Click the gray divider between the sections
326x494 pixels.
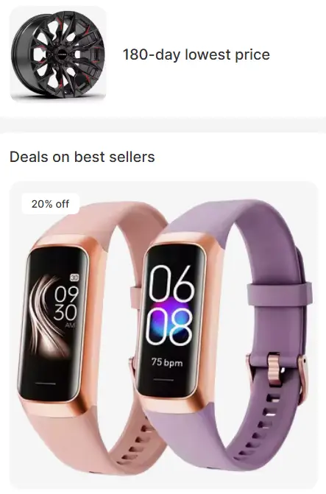coord(163,124)
